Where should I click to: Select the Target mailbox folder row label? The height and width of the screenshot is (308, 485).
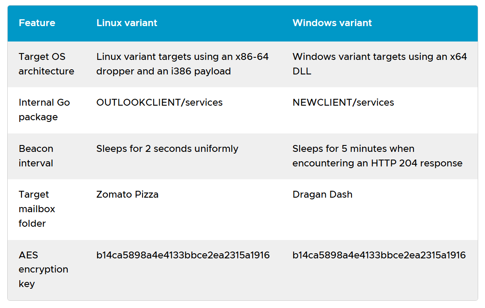click(x=37, y=209)
